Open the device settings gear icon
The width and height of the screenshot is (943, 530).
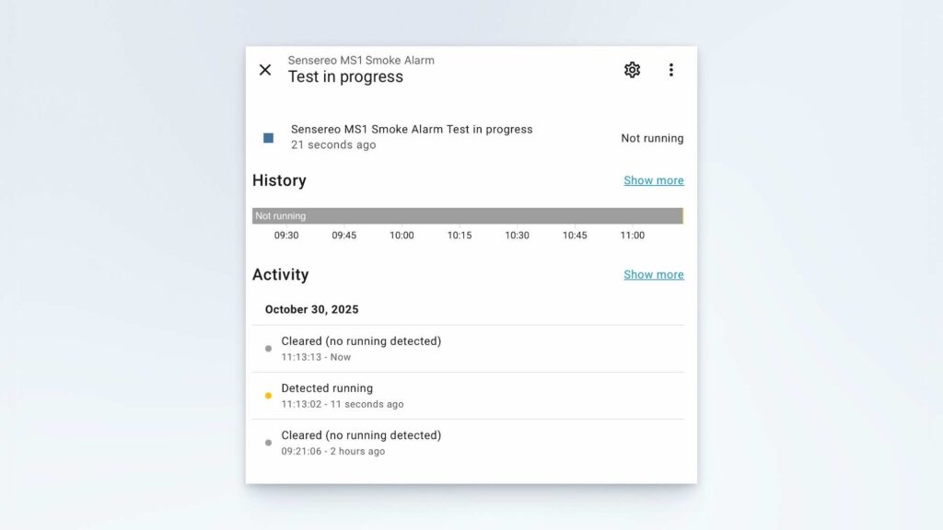click(x=632, y=69)
